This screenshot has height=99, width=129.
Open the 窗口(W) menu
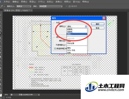[76, 2]
